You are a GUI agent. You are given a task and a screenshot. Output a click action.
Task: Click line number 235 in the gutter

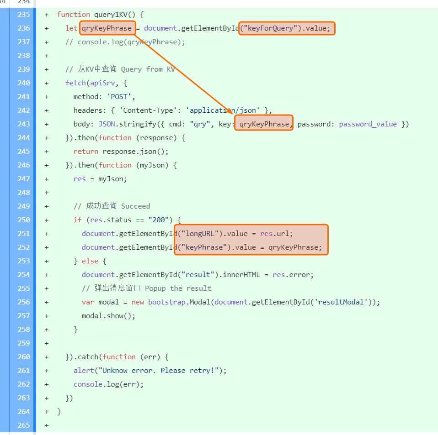point(24,15)
